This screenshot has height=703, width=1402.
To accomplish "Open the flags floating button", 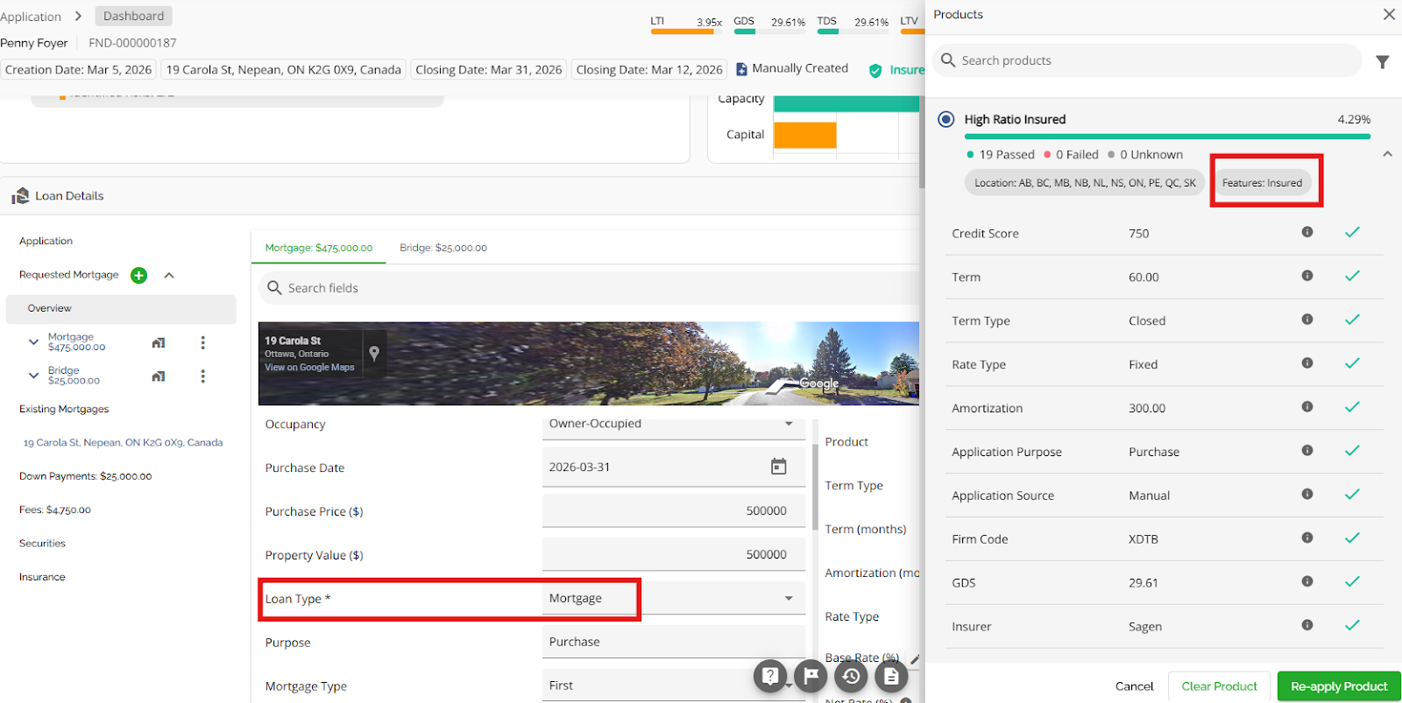I will click(811, 676).
